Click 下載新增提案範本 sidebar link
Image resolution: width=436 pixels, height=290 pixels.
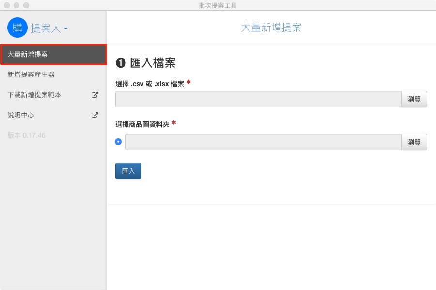click(34, 95)
